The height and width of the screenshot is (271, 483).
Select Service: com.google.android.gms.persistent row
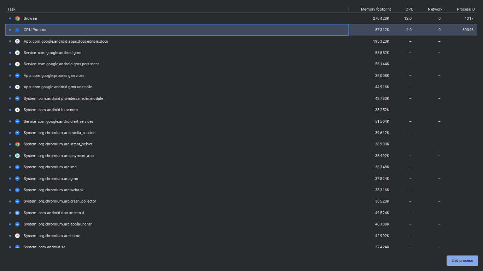[241, 64]
